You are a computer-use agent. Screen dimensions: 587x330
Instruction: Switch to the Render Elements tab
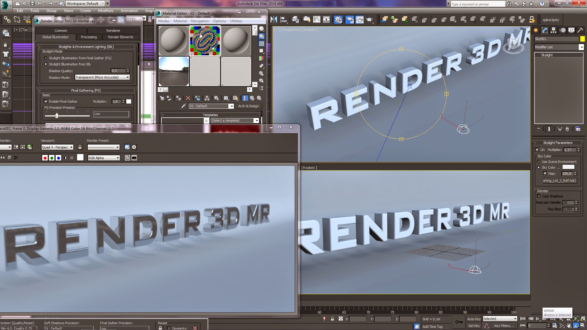pos(120,37)
